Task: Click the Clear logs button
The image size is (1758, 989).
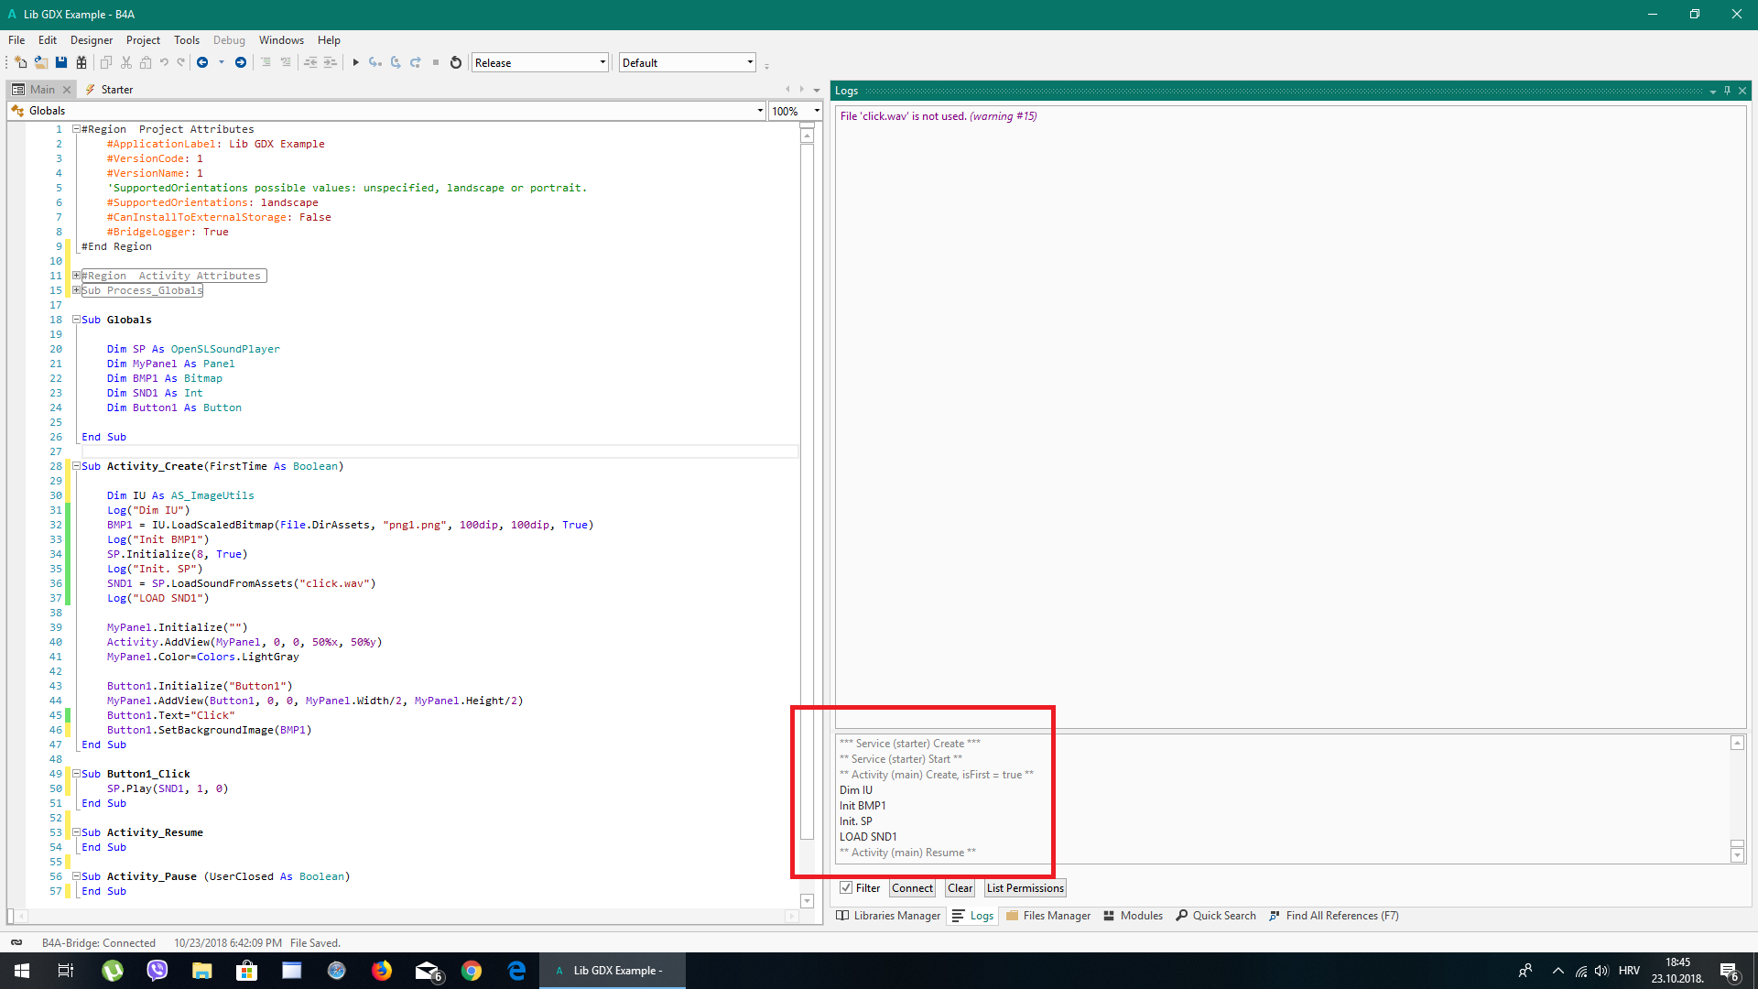Action: click(x=960, y=887)
